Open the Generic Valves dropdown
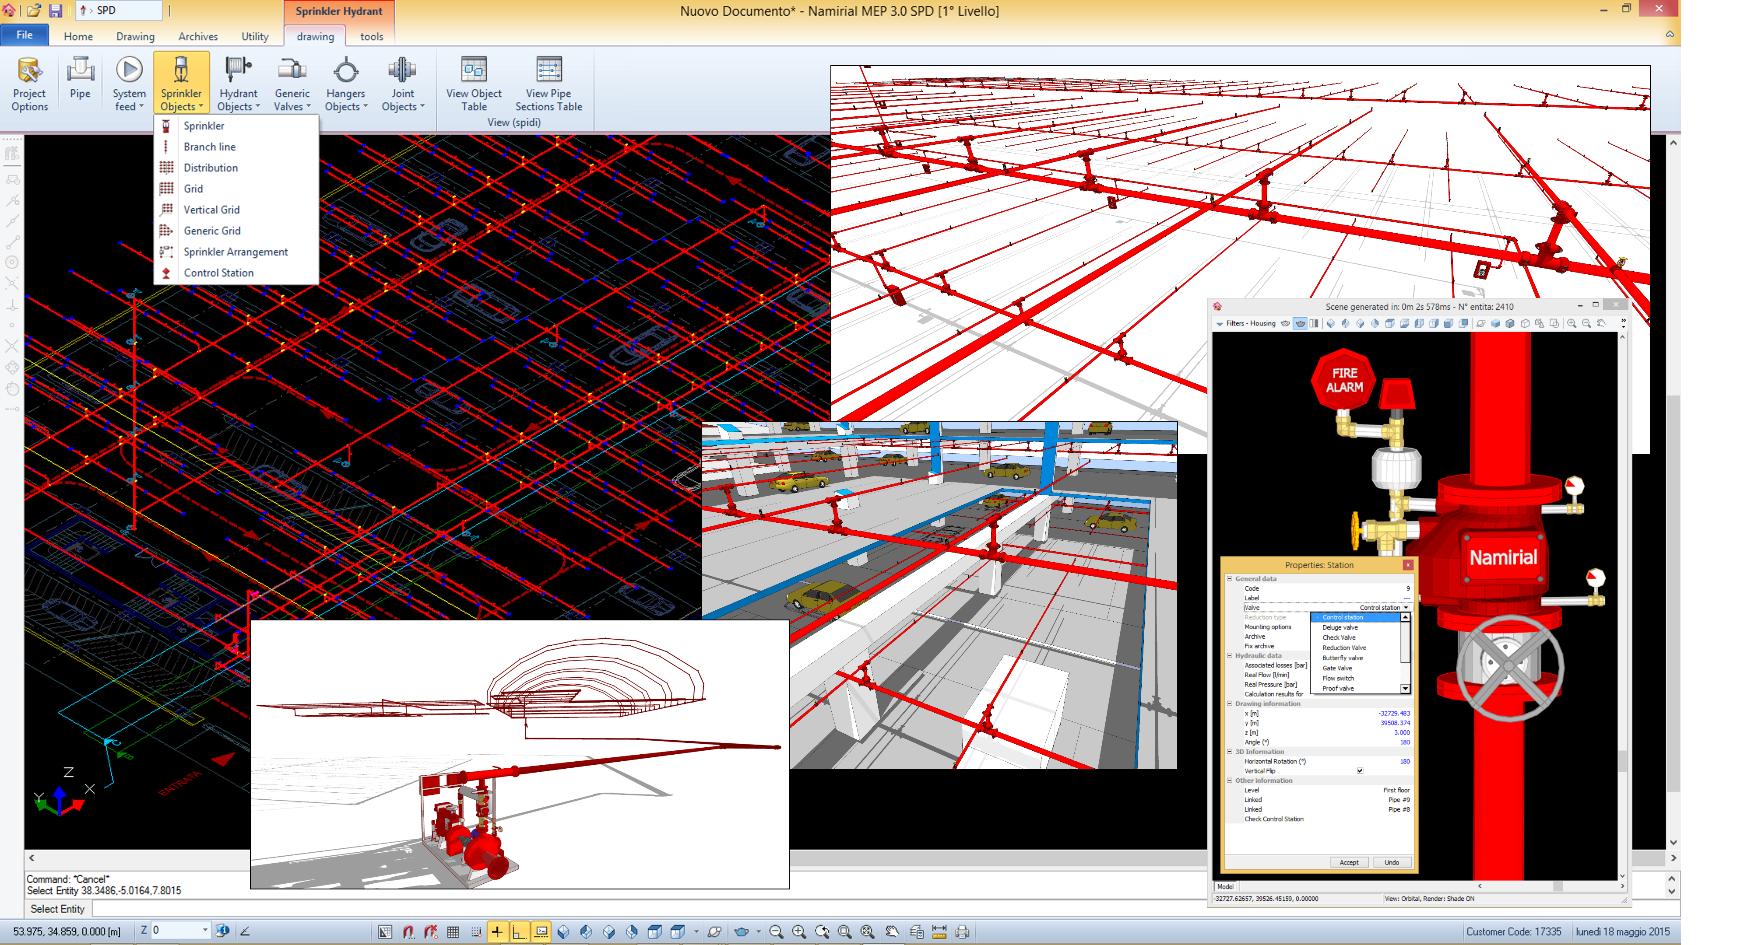 (292, 84)
